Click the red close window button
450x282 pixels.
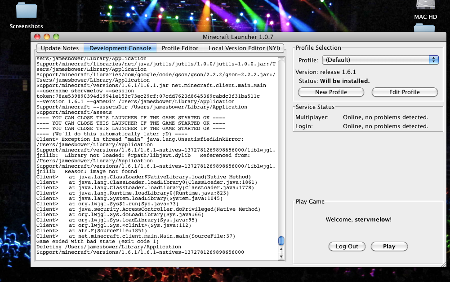[37, 37]
